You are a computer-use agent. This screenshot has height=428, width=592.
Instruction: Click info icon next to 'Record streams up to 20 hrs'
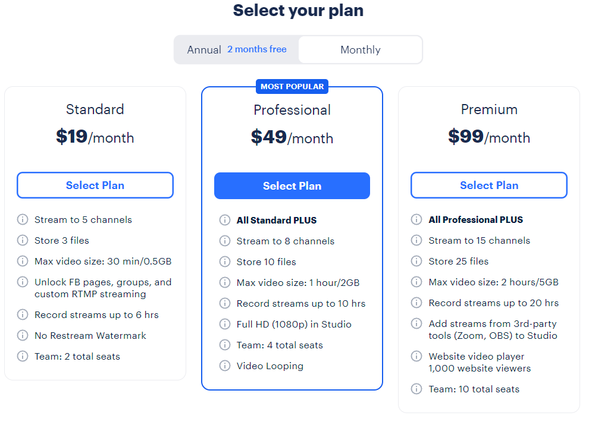417,303
